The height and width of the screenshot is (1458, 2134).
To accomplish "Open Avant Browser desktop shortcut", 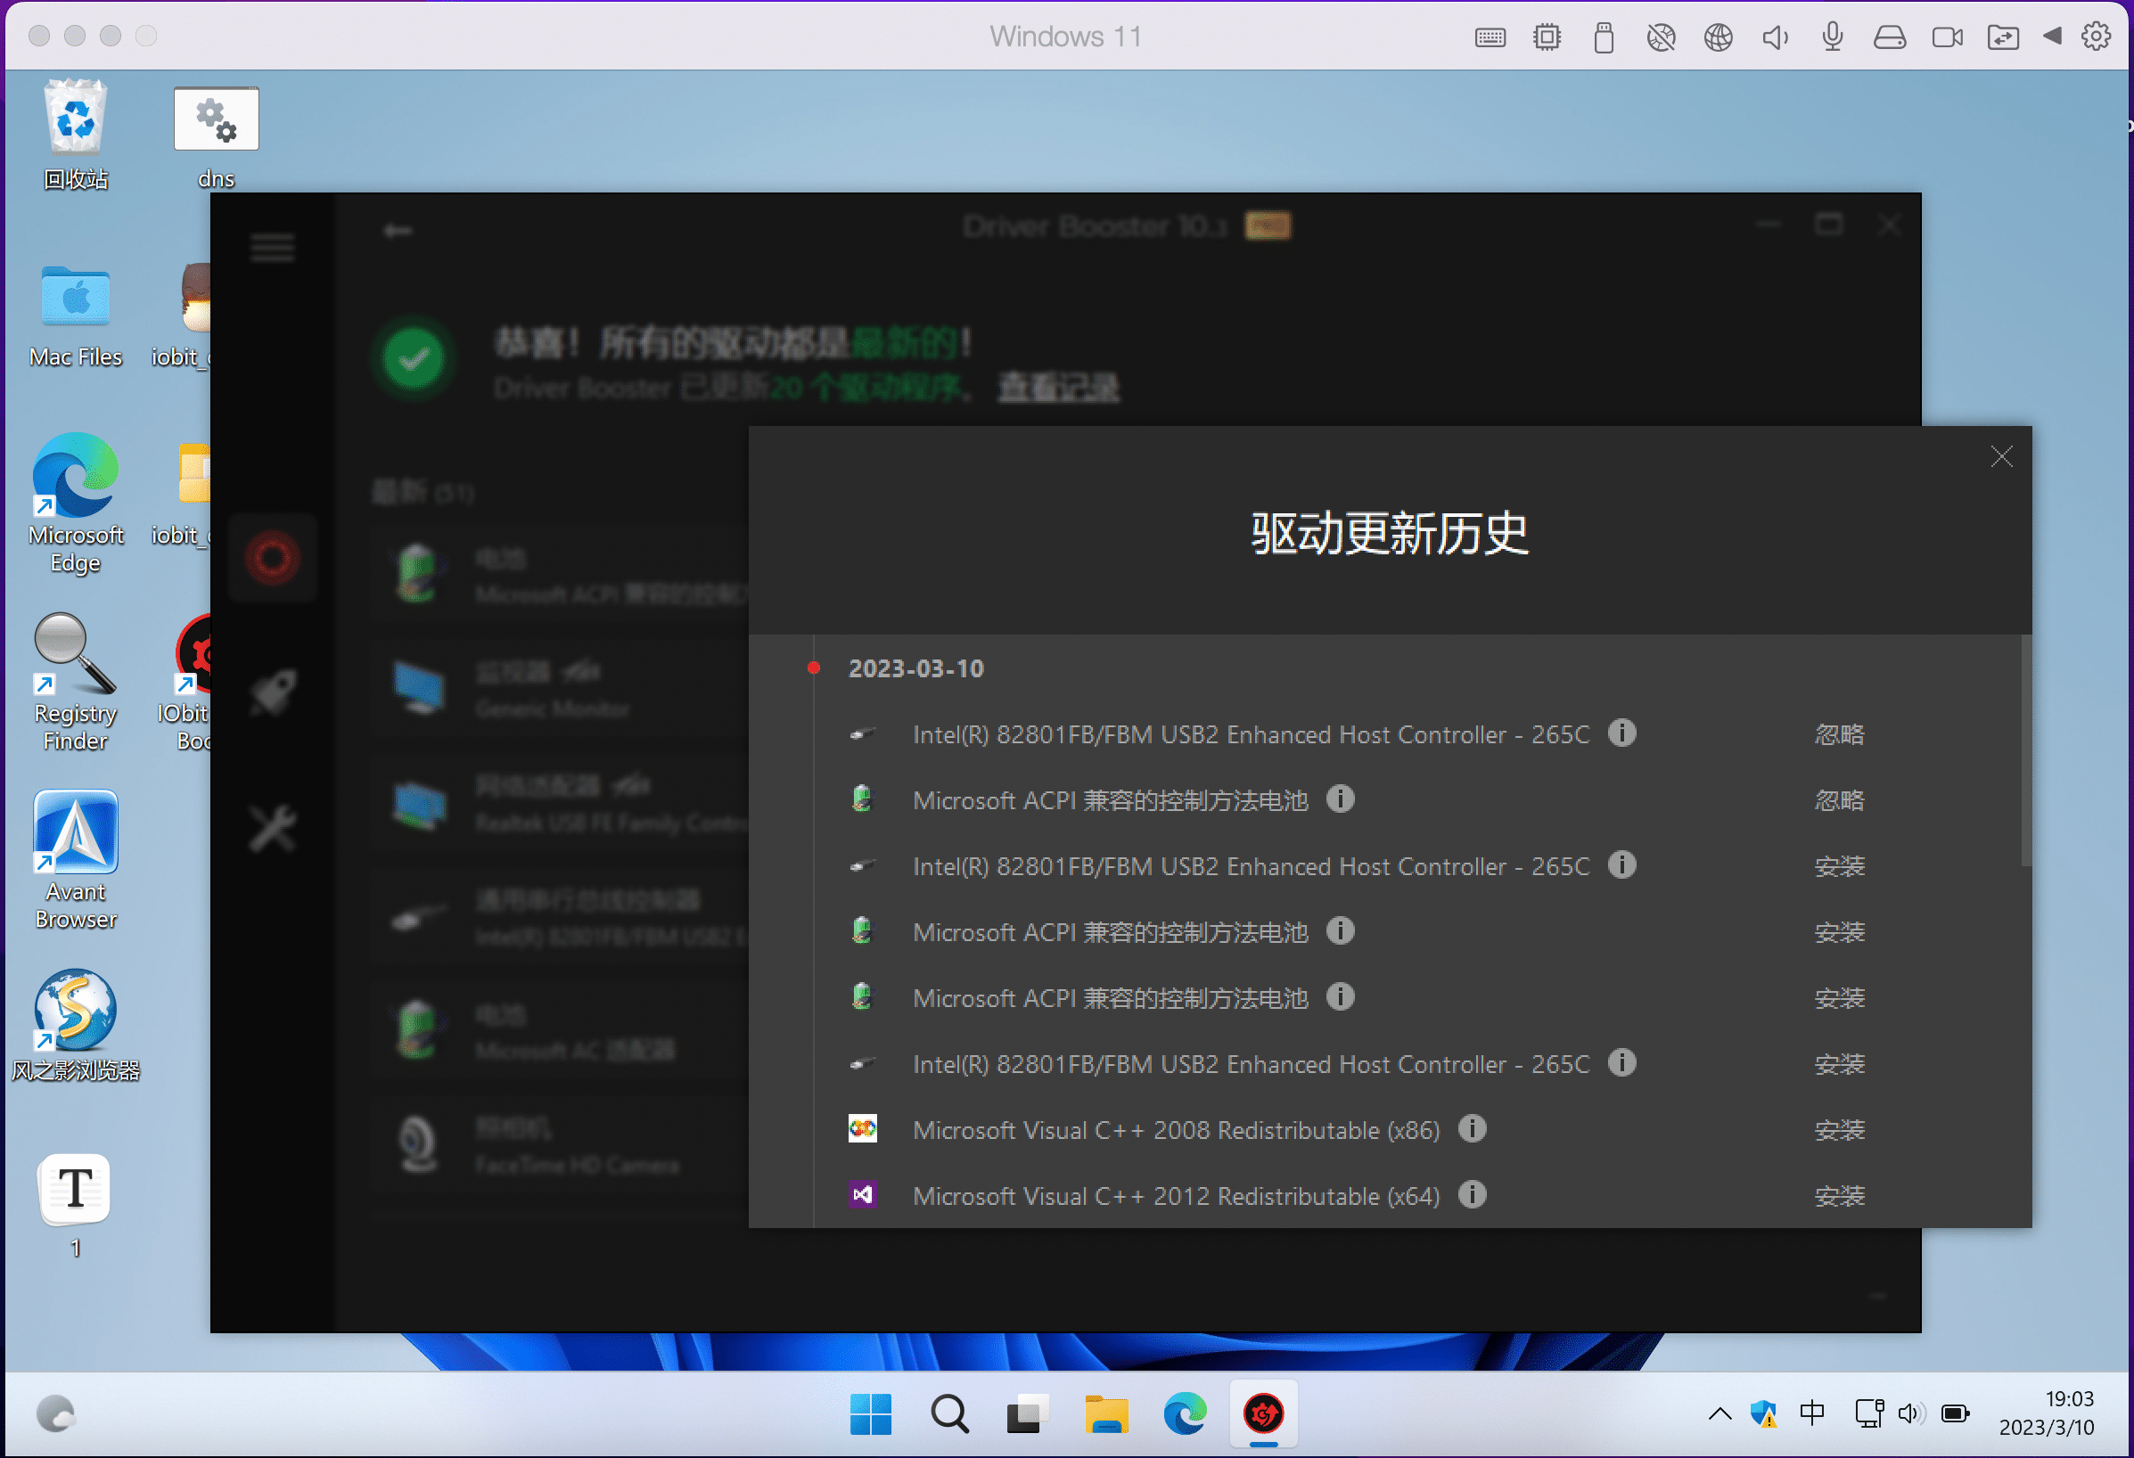I will click(75, 860).
